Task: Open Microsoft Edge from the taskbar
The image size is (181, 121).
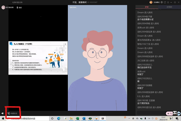Action: (59, 119)
